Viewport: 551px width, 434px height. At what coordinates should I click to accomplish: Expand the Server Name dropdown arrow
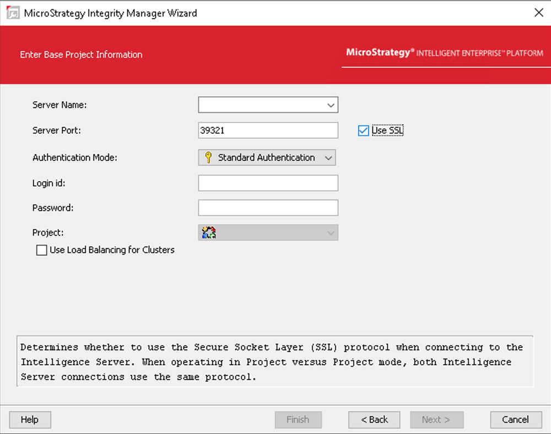(331, 105)
